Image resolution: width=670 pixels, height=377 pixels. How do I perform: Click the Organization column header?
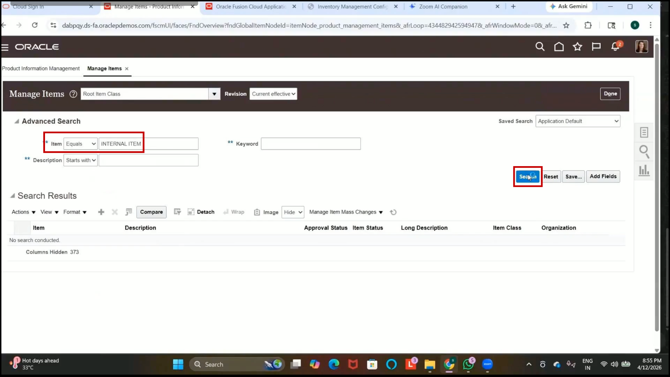[559, 228]
